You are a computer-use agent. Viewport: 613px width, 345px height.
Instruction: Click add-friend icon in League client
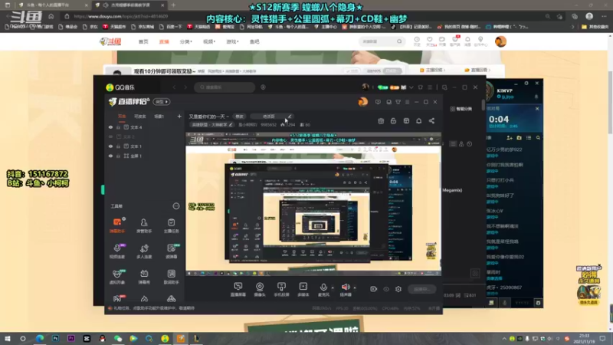coord(510,138)
